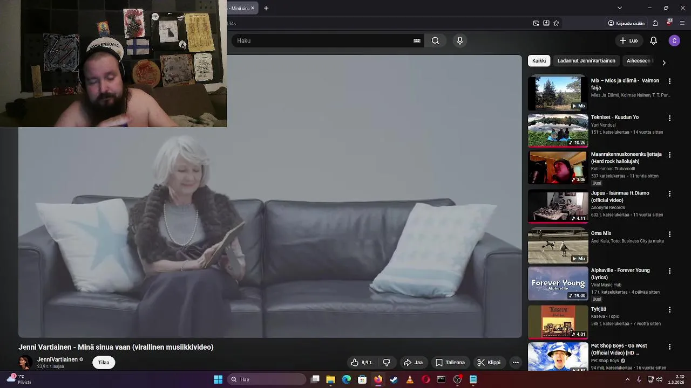Open the Windows Start menu
Image resolution: width=691 pixels, height=388 pixels.
pyautogui.click(x=218, y=379)
